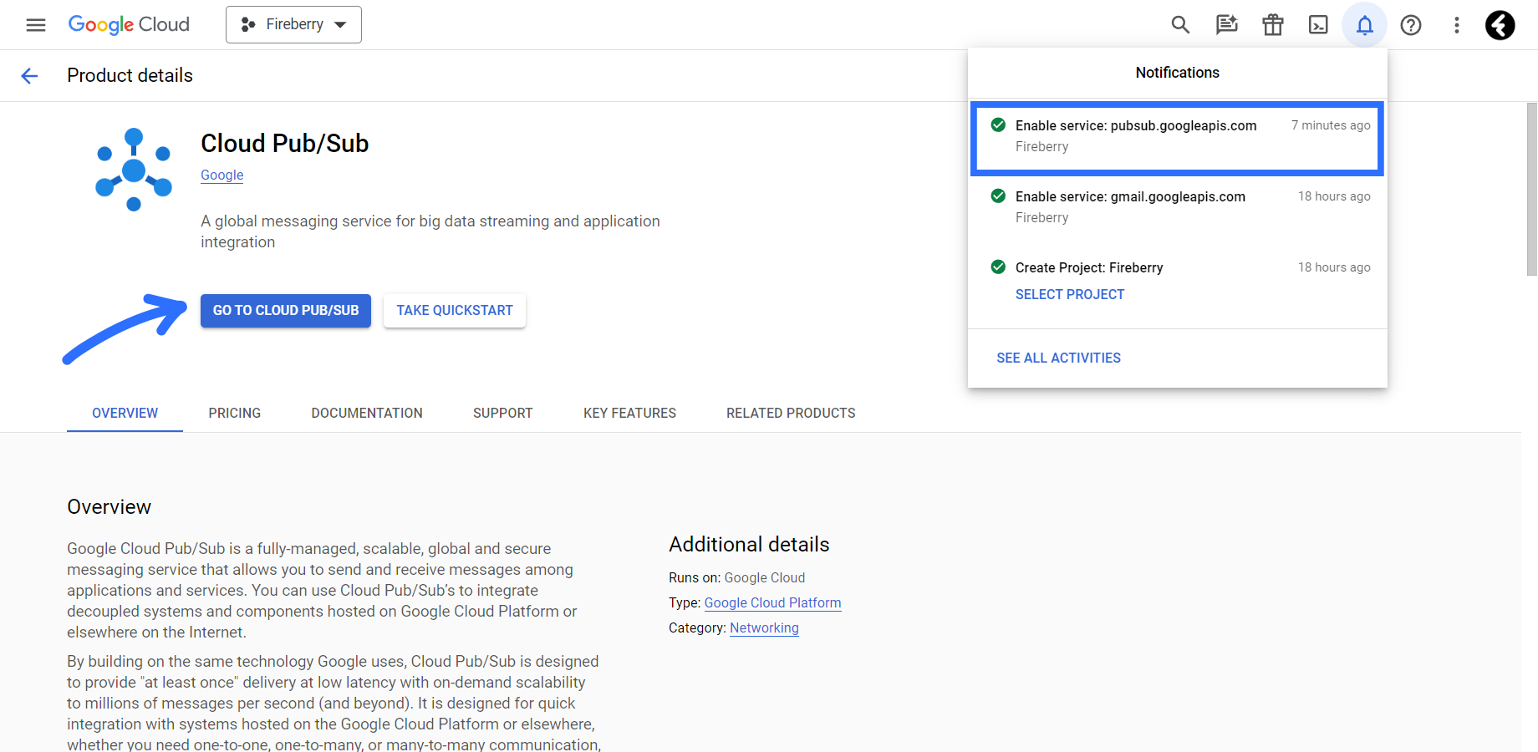Click GO TO CLOUD PUB/SUB button
Viewport: 1538px width, 752px height.
[x=286, y=310]
